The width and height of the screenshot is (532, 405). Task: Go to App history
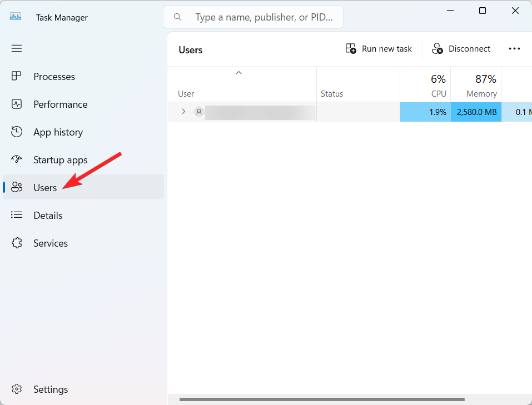[83, 132]
